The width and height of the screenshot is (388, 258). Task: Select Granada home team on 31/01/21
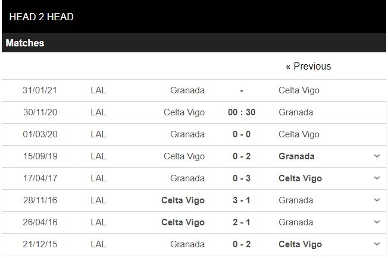click(x=187, y=90)
